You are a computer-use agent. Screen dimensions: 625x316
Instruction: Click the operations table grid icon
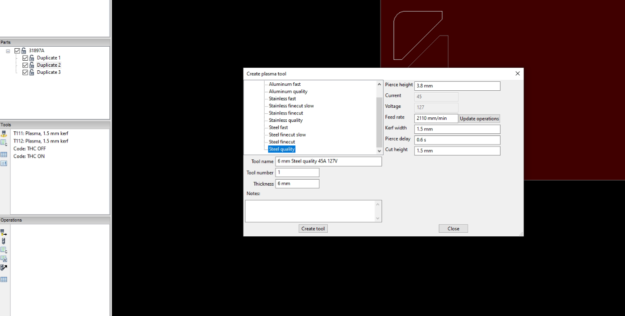click(4, 279)
